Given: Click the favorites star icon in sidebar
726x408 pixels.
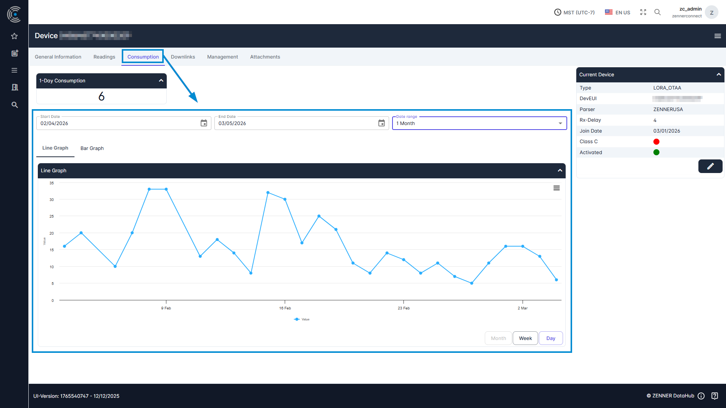Looking at the screenshot, I should [x=14, y=36].
